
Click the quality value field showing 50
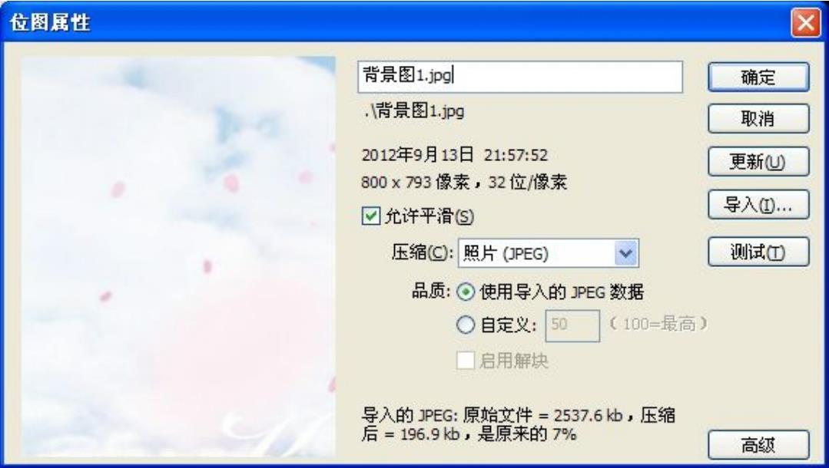[572, 325]
